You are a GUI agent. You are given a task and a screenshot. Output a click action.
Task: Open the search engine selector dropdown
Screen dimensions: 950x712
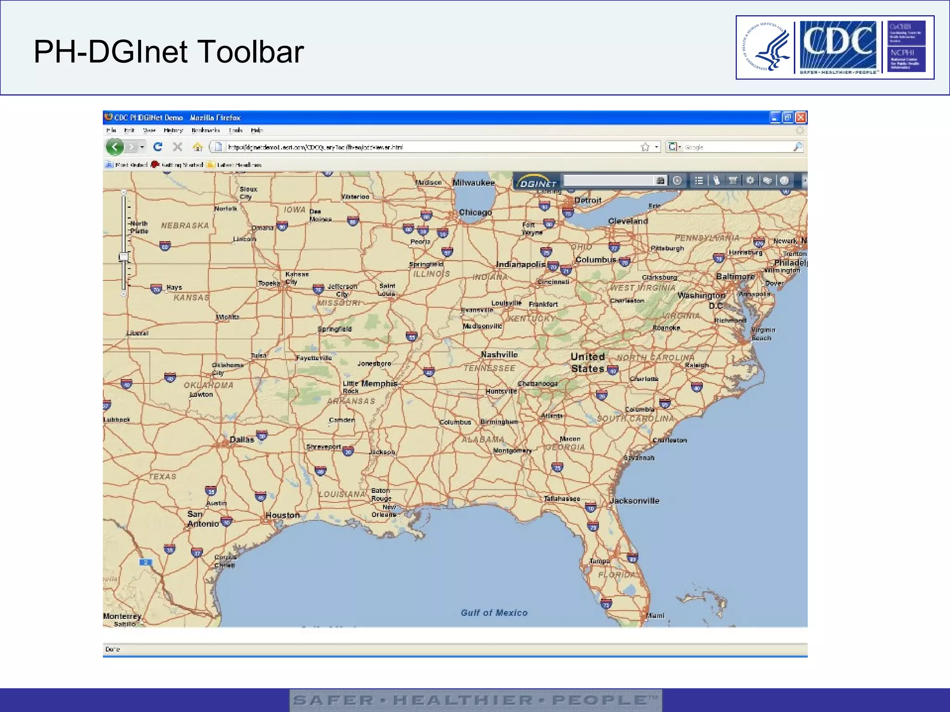674,147
